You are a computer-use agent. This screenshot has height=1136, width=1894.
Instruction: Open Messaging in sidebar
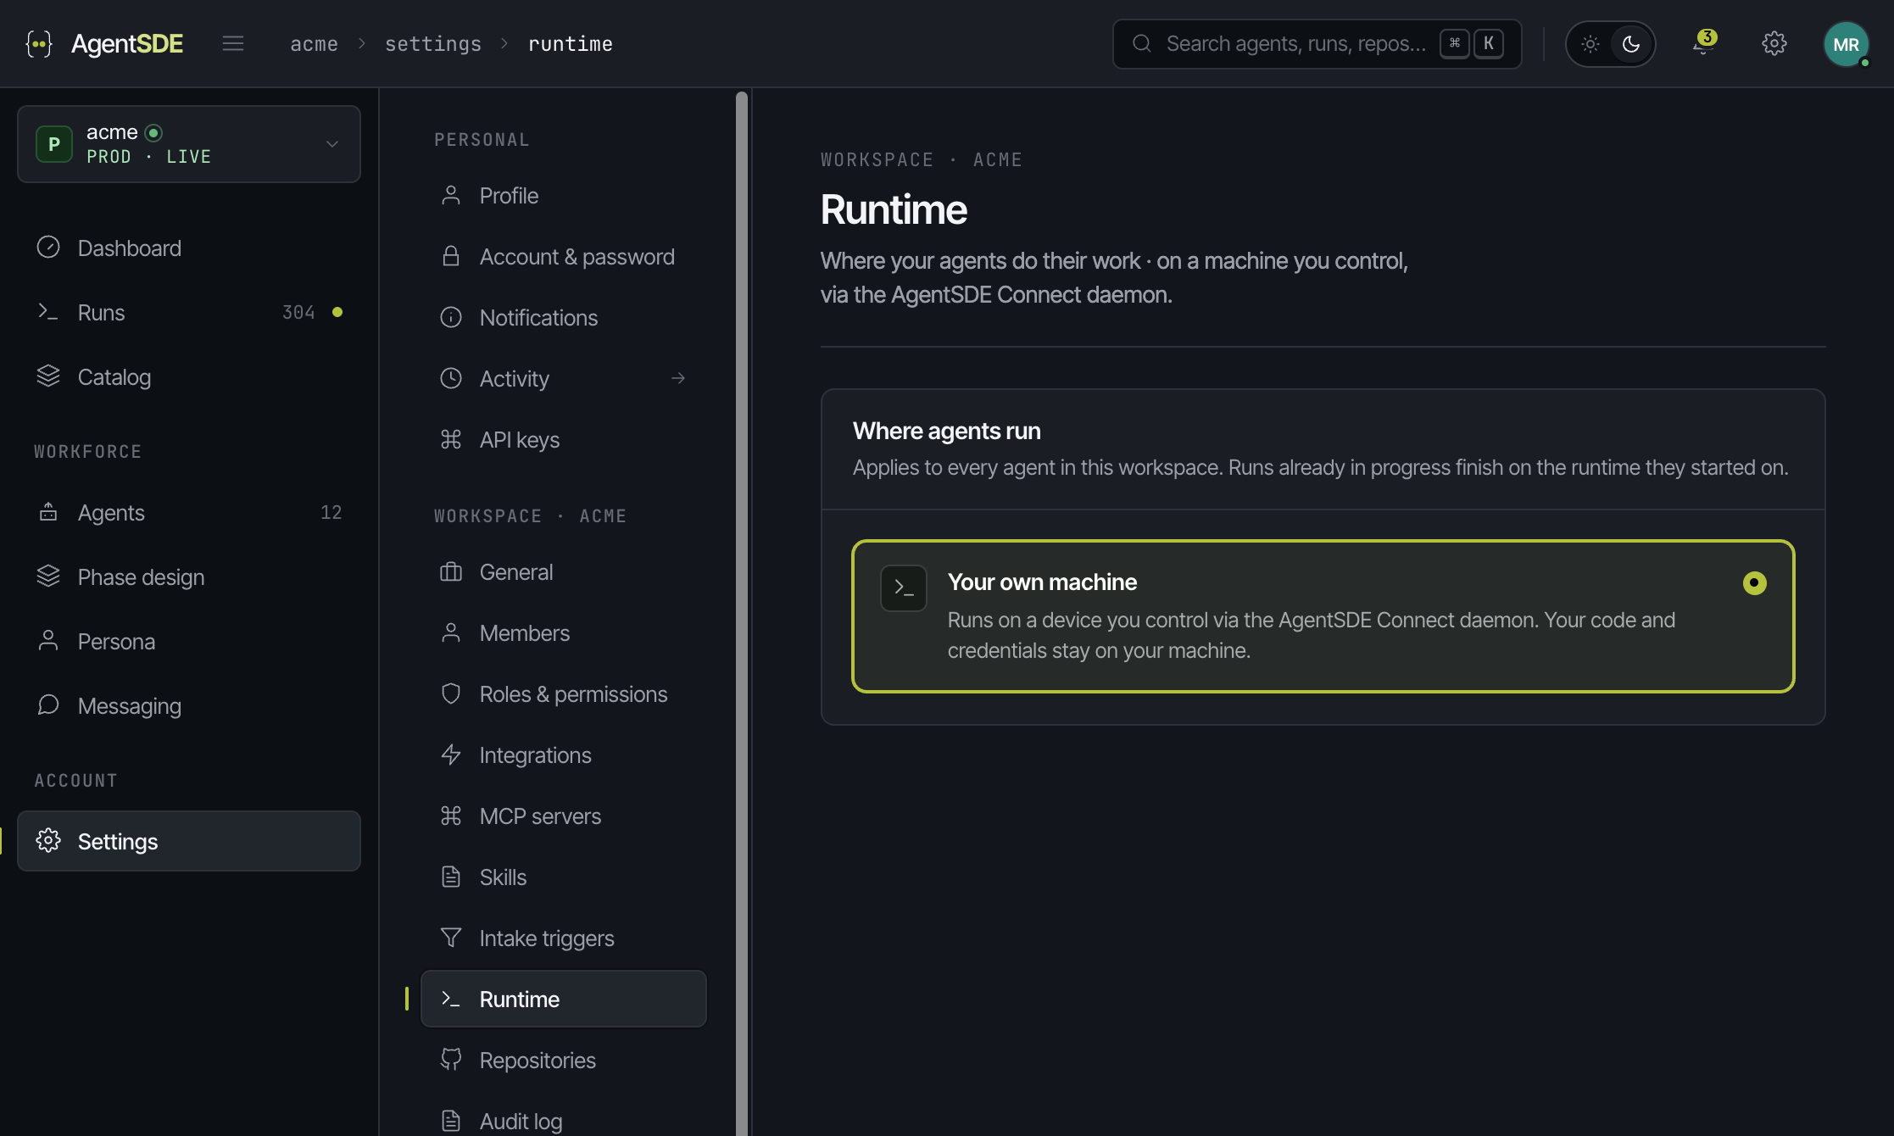[x=189, y=706]
